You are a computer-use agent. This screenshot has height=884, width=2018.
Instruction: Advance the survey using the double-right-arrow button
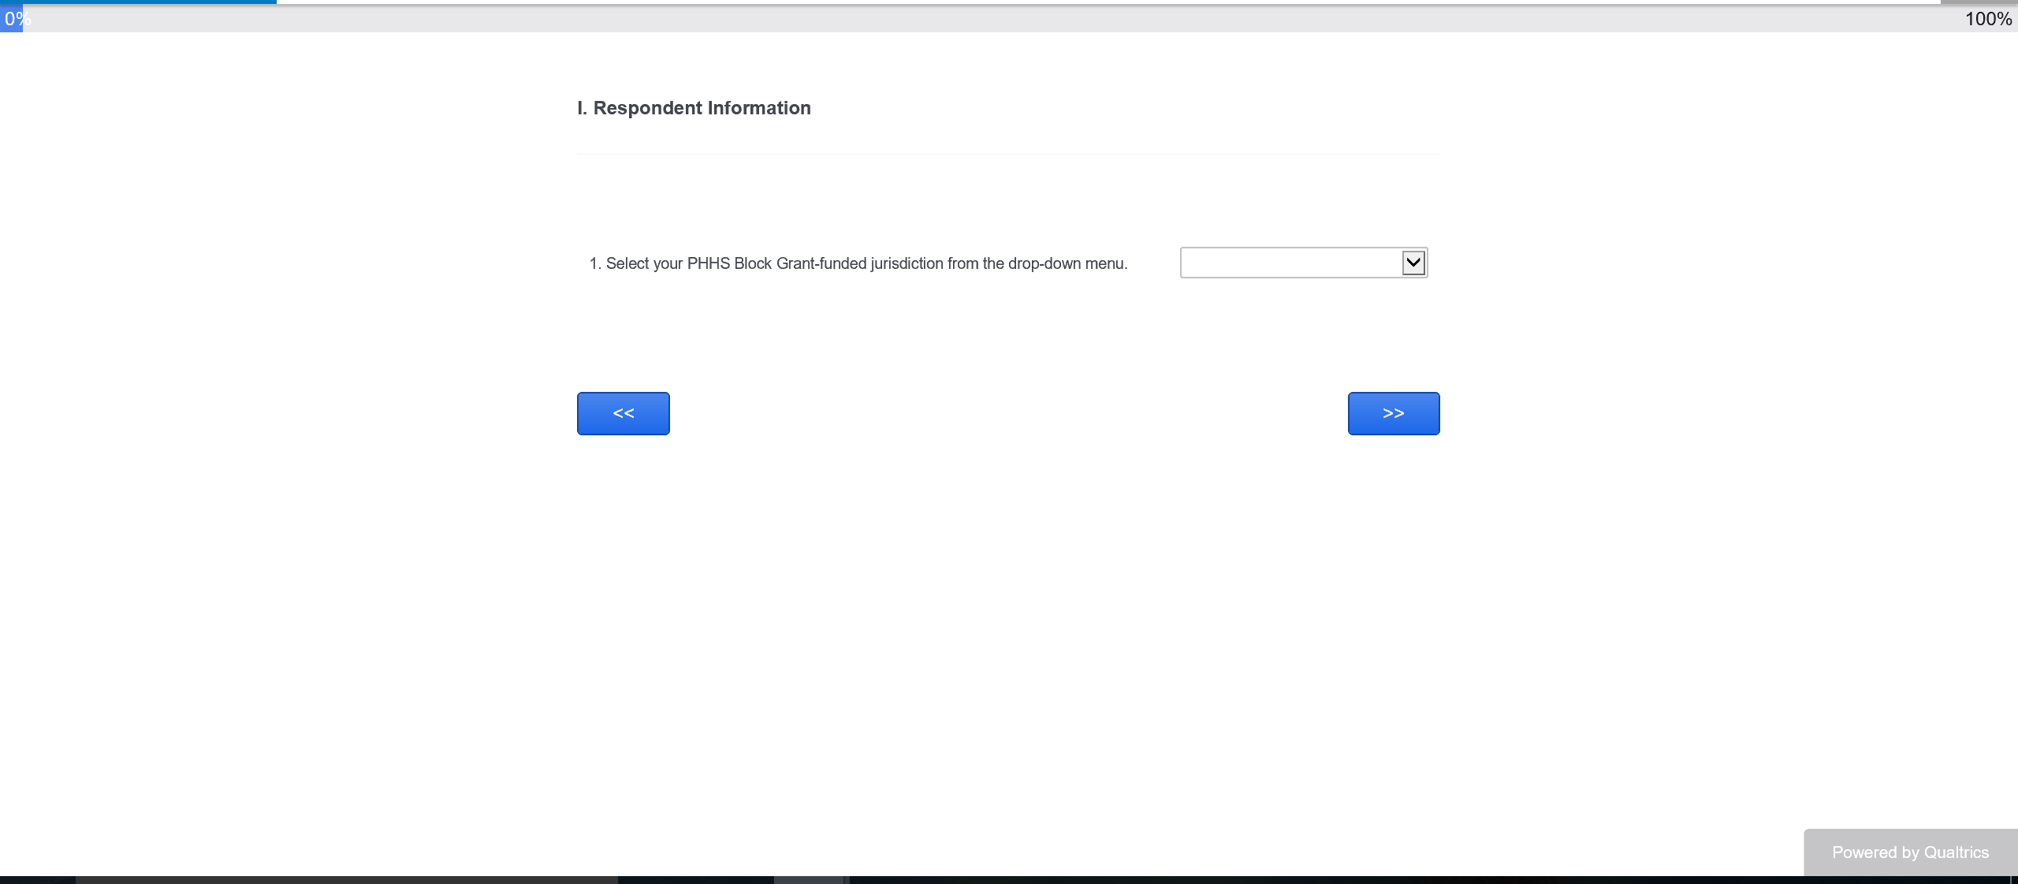pos(1393,413)
